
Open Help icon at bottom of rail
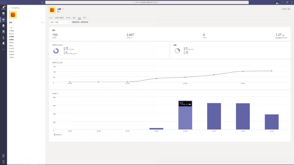[x=3, y=161]
